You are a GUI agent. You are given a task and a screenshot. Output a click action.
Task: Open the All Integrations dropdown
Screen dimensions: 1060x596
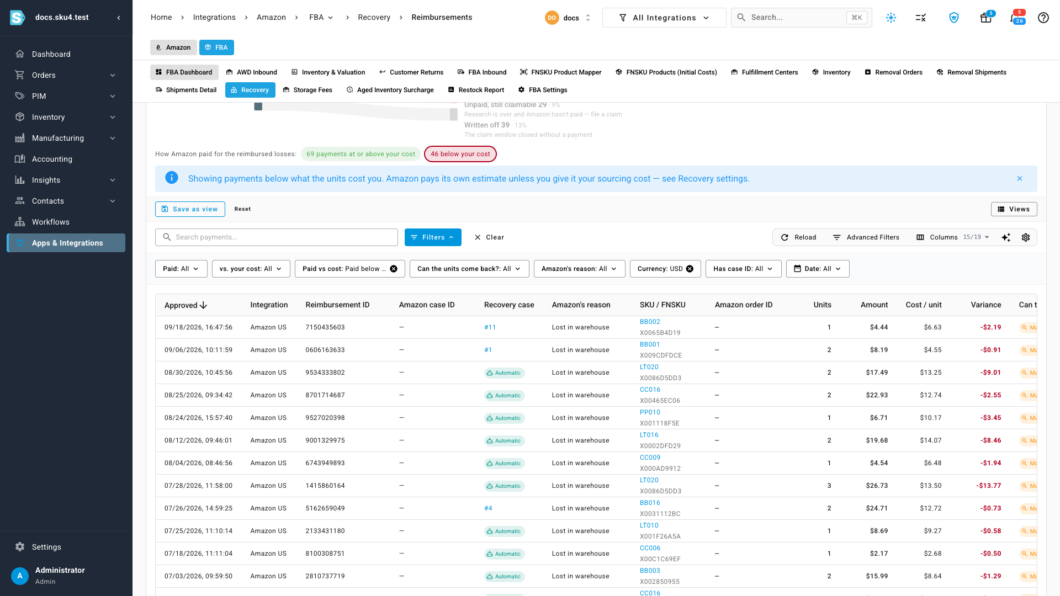click(x=664, y=18)
